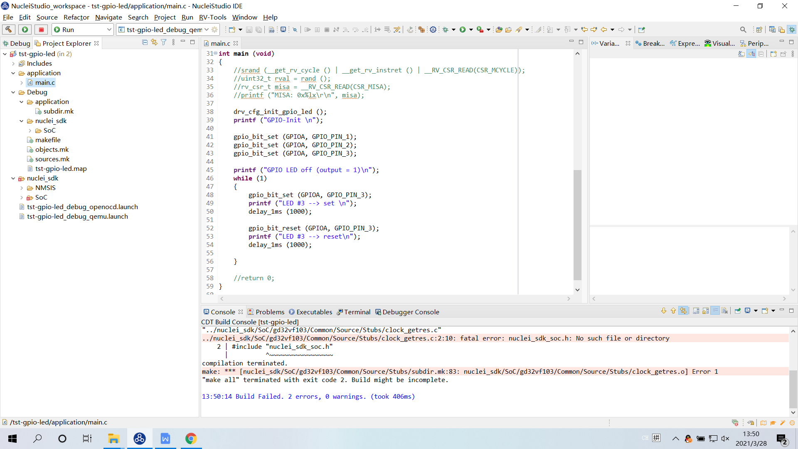Click the New wizard icon in toolbar
Viewport: 798px width, 449px height.
point(232,30)
